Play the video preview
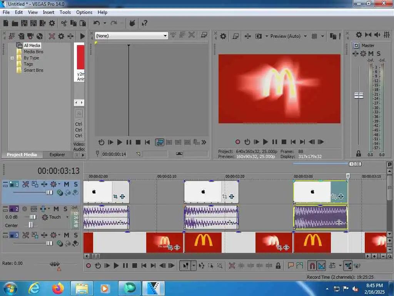 265,142
